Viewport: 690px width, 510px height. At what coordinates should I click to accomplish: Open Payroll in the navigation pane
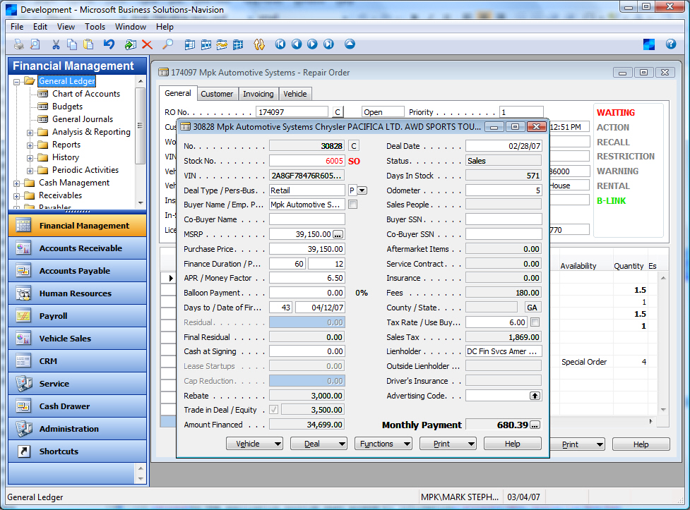[x=78, y=316]
